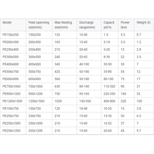Select the Feed openning size header cell

(x=38, y=25)
